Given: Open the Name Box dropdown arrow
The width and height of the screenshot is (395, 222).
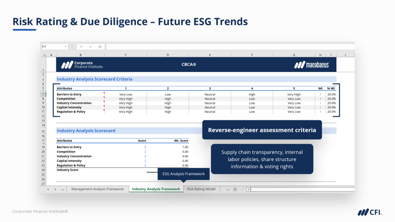Looking at the screenshot, I should [x=66, y=47].
